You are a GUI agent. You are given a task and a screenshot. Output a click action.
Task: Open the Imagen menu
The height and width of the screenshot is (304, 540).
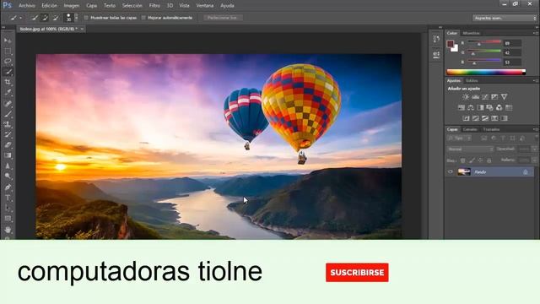[x=71, y=6]
